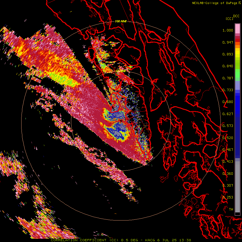Click the 0.573 legend value
This screenshot has height=242, width=242.
[228, 126]
